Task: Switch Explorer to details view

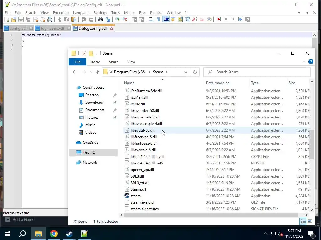Action: tap(303, 222)
